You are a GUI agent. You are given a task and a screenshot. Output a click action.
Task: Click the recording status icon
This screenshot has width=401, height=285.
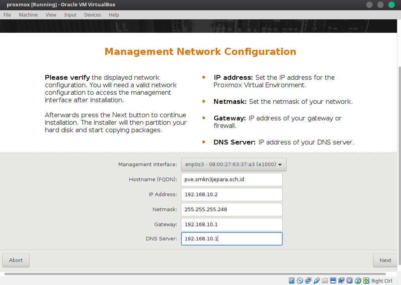pyautogui.click(x=341, y=281)
